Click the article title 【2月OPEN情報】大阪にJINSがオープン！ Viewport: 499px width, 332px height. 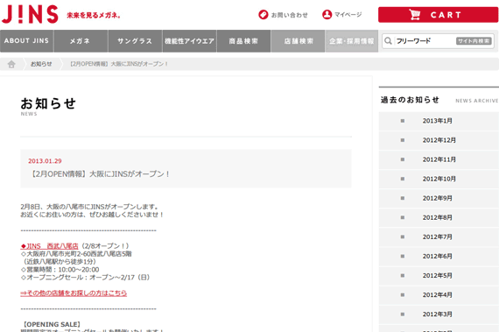100,174
